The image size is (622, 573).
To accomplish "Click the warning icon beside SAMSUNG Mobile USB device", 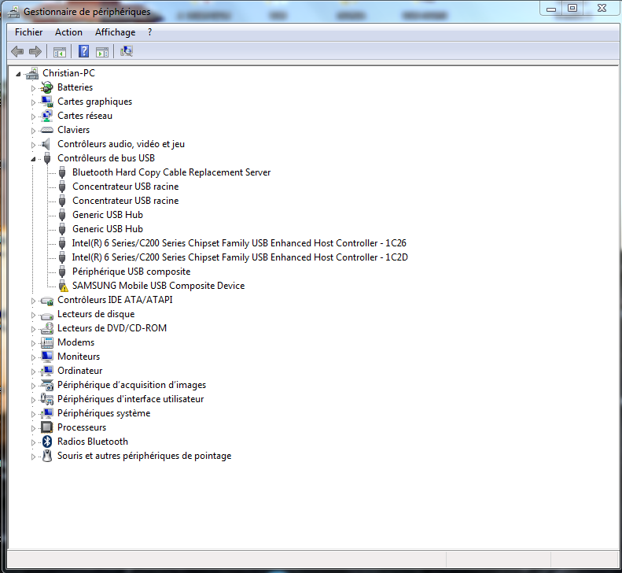I will pyautogui.click(x=63, y=286).
